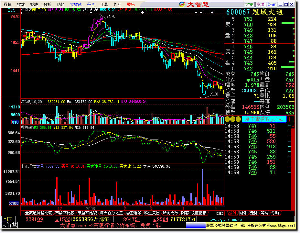
Task: Click the 商城 button
Action: point(260,5)
